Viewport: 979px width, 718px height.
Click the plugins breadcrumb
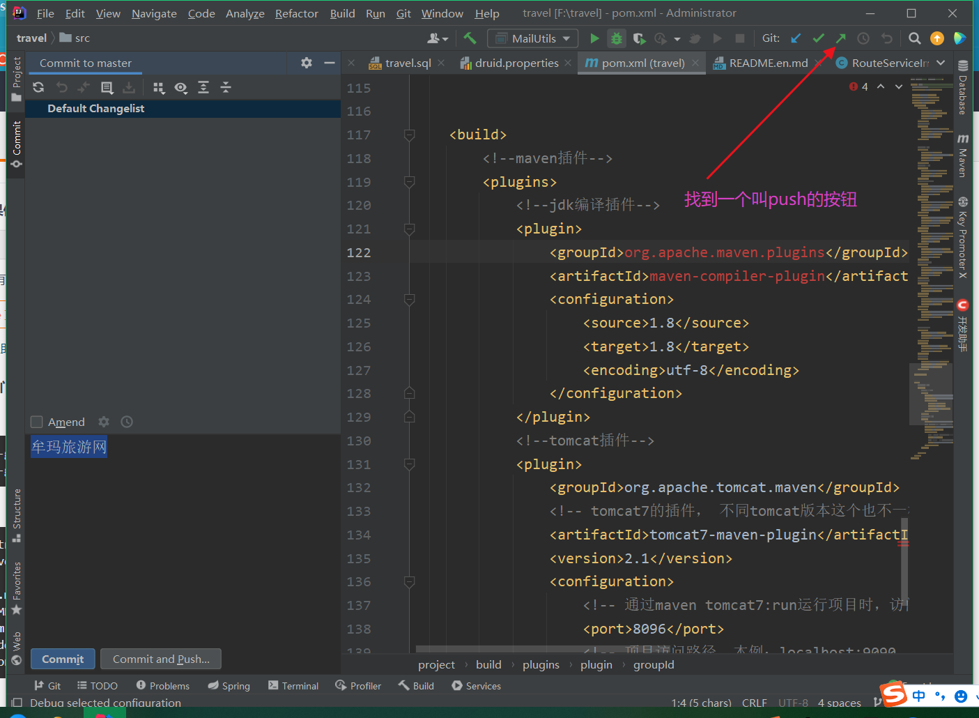pos(541,664)
